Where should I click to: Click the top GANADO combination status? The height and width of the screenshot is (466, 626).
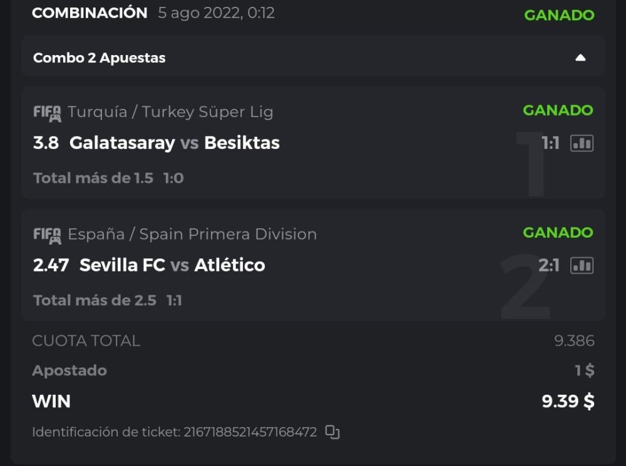pos(559,15)
